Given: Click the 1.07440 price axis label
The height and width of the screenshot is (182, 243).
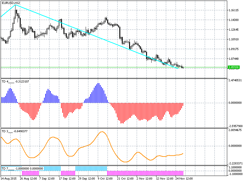Looking at the screenshot, I should 234,59.
